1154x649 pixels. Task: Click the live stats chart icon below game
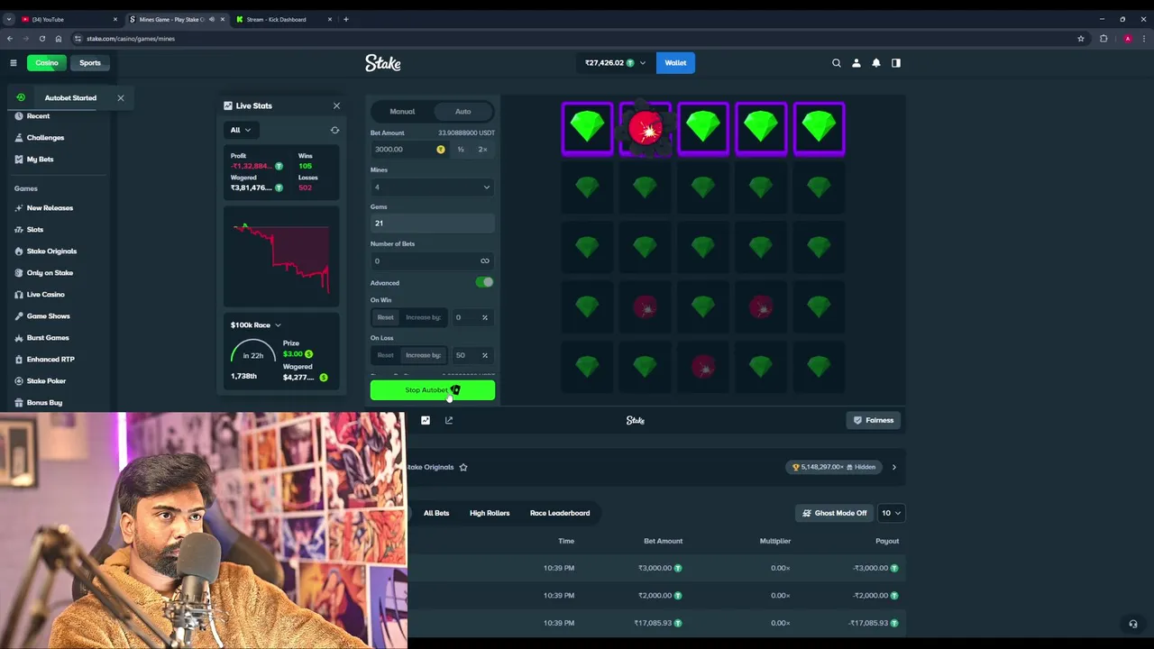coord(426,420)
